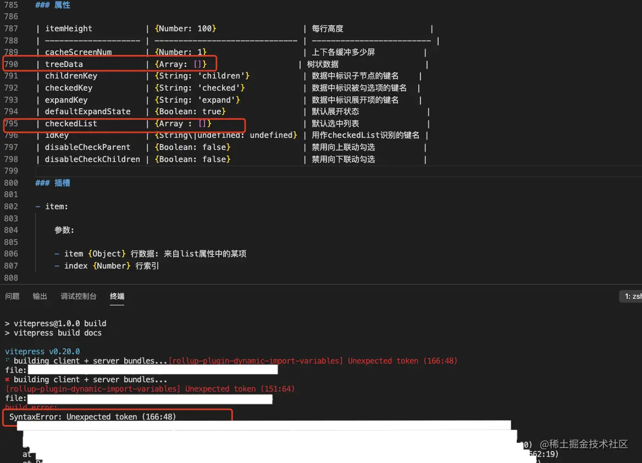This screenshot has width=642, height=463.
Task: Click the '{Array: []}' value on treeData row
Action: click(180, 64)
